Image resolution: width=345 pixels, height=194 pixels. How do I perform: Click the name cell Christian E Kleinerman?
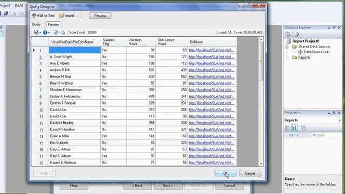click(x=74, y=90)
